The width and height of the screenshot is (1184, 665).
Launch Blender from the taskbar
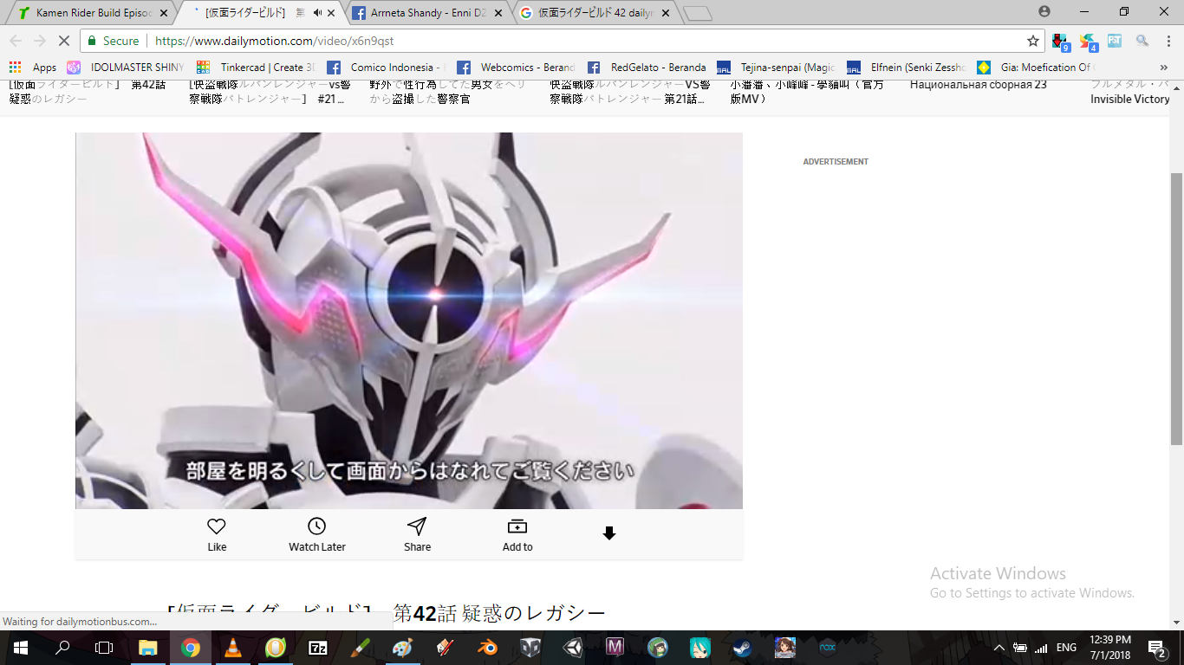(x=487, y=648)
